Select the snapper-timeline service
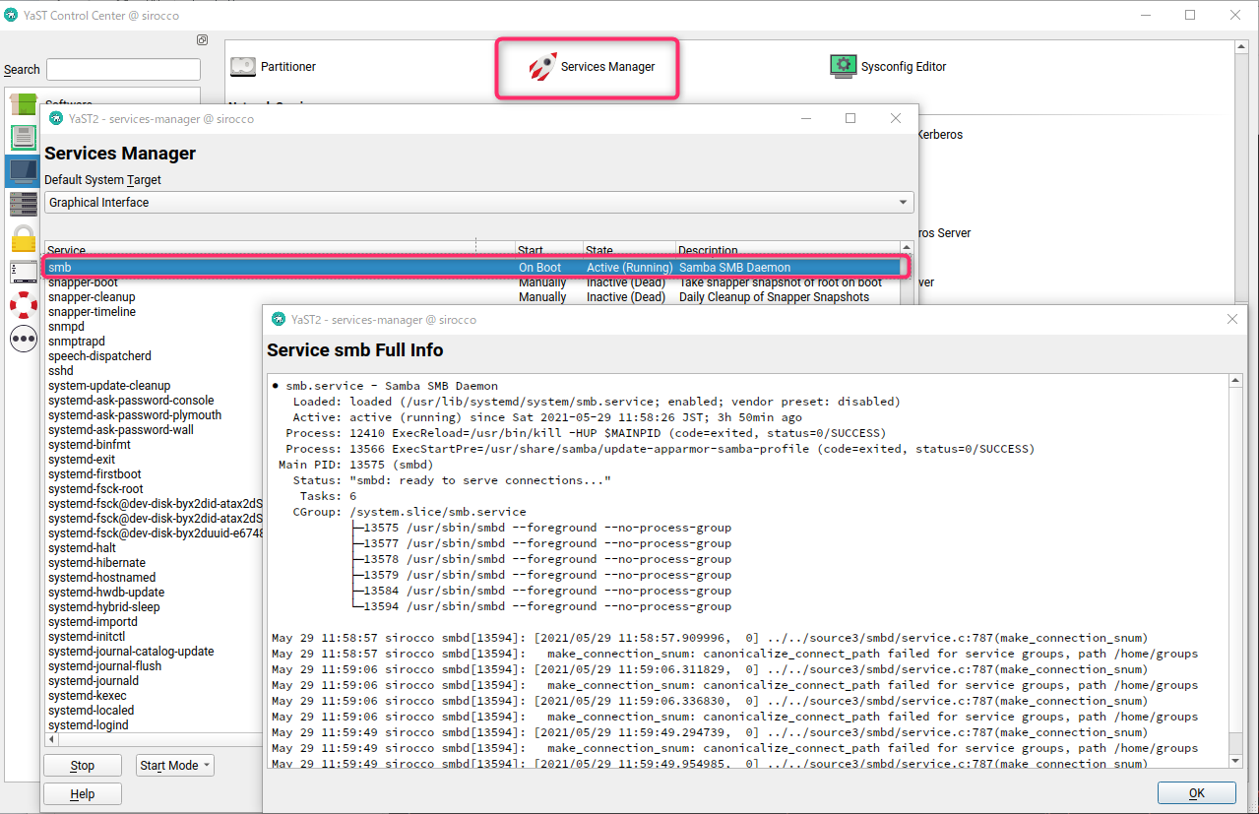This screenshot has height=814, width=1259. coord(92,312)
